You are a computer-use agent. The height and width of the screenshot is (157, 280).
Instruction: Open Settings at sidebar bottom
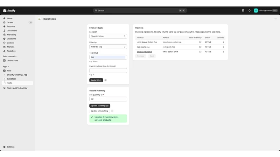10,147
